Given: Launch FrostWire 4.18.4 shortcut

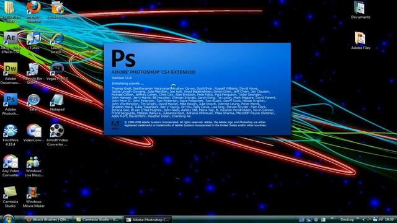Looking at the screenshot, I should point(11,134).
